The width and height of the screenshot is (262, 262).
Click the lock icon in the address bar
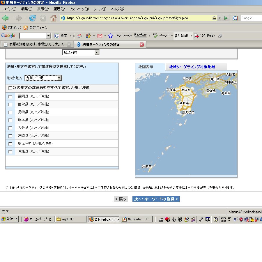pos(214,18)
